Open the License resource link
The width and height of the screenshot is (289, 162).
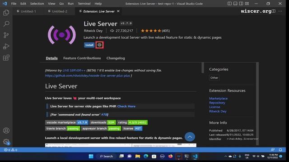coord(214,107)
